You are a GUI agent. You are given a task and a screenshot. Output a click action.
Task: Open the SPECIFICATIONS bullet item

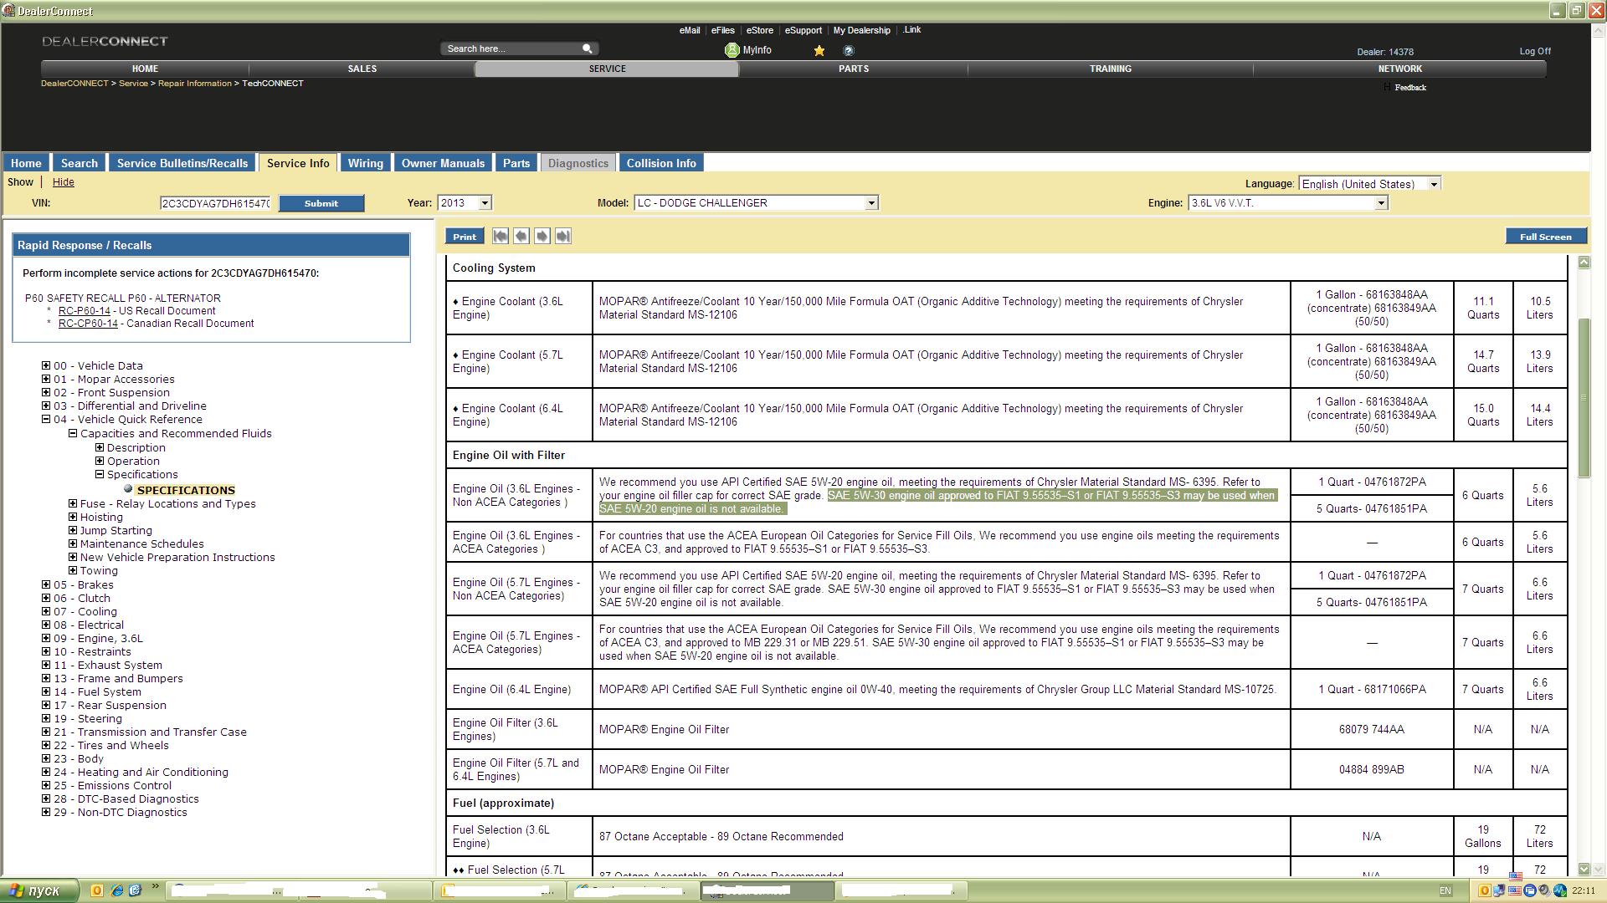[x=186, y=490]
